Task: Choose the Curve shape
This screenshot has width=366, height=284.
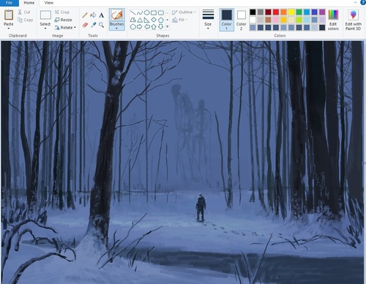Action: click(140, 12)
